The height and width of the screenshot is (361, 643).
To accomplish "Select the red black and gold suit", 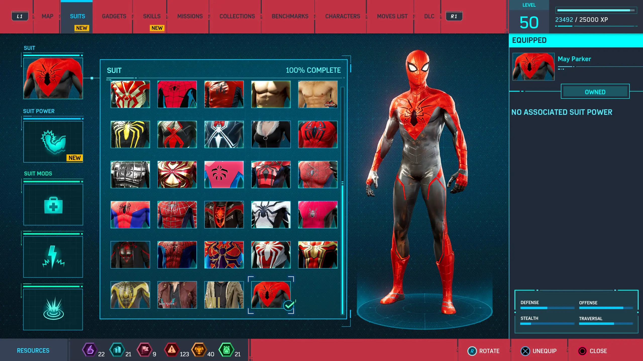I will tap(318, 255).
